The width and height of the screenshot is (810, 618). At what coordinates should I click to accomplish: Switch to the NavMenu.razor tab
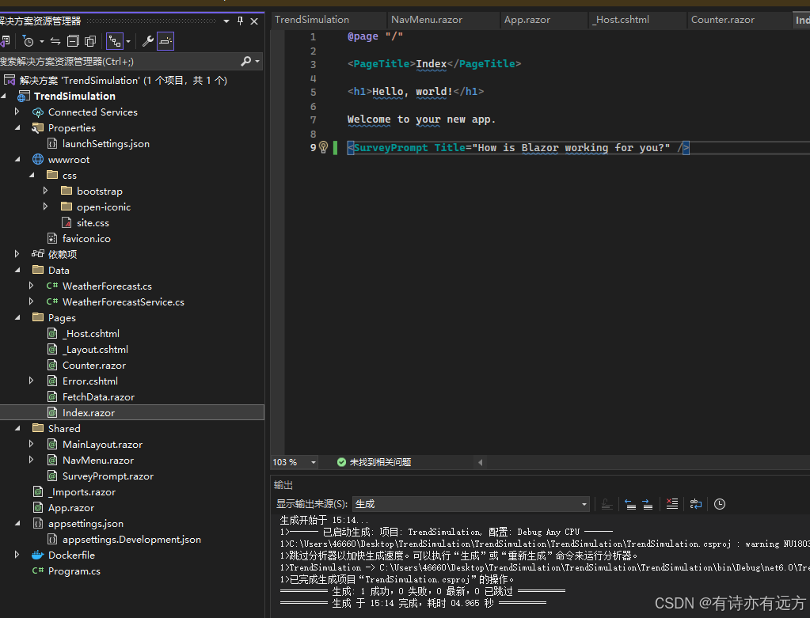coord(427,20)
